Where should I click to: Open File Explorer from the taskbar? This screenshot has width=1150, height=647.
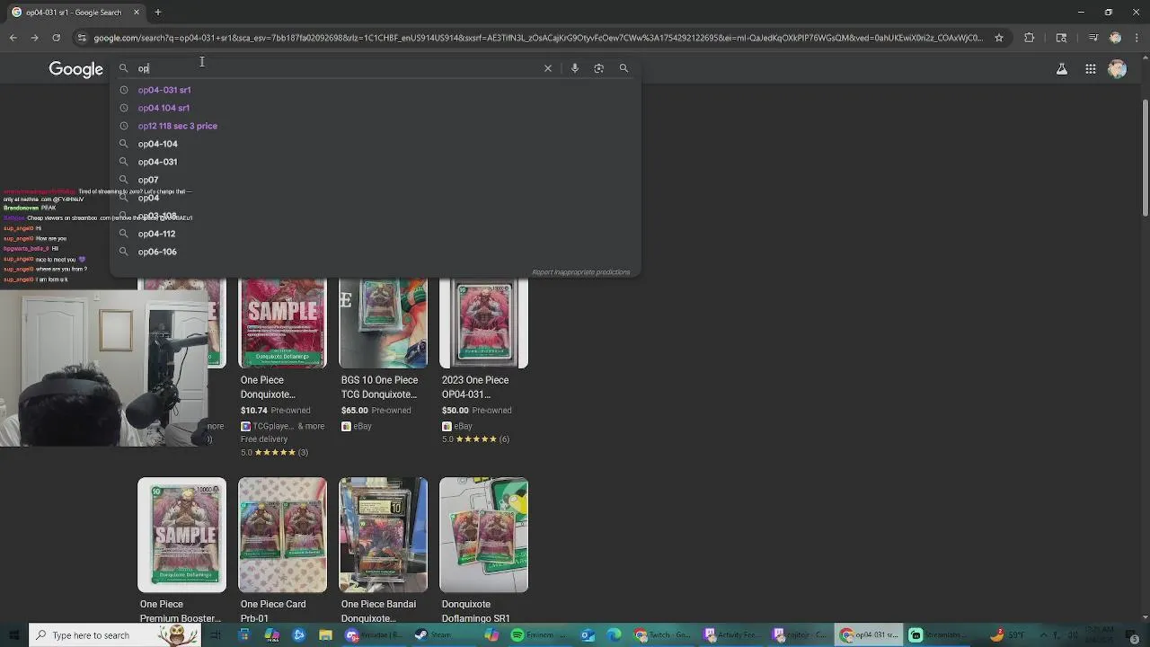click(325, 635)
